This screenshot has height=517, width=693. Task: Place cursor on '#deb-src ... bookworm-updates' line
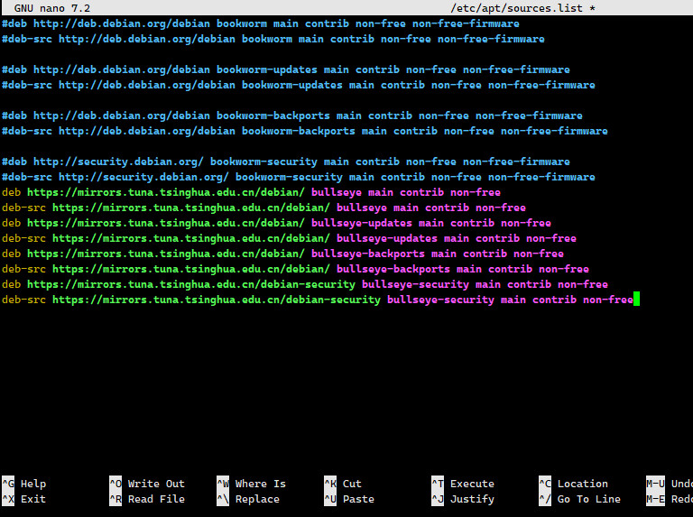click(x=299, y=85)
